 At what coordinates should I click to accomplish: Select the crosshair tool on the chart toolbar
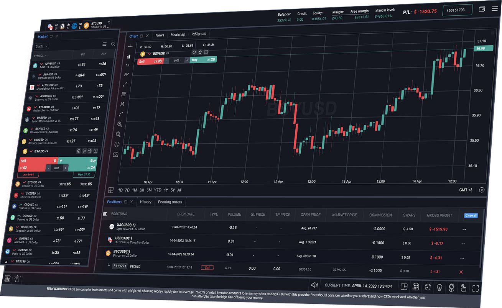[130, 46]
